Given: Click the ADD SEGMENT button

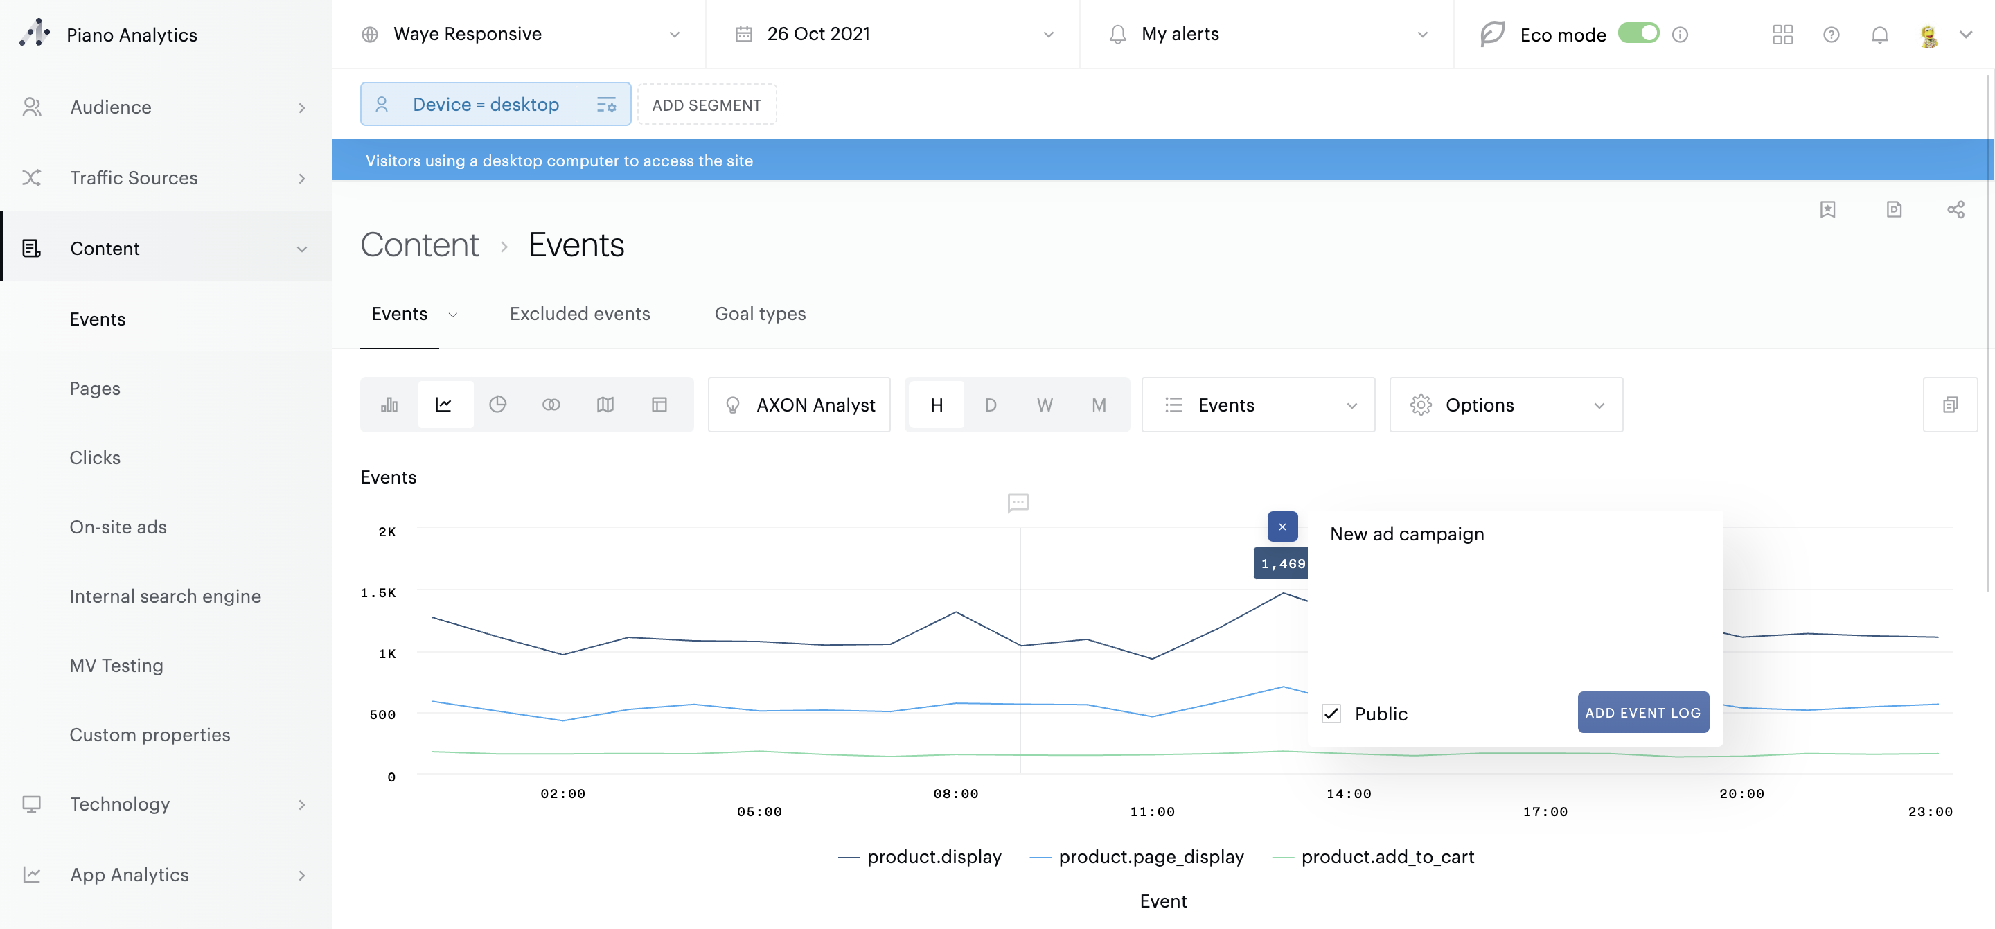Looking at the screenshot, I should (707, 105).
